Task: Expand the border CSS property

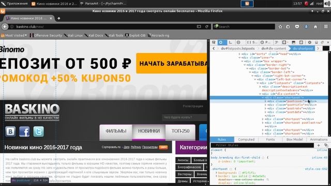Action: (216, 176)
